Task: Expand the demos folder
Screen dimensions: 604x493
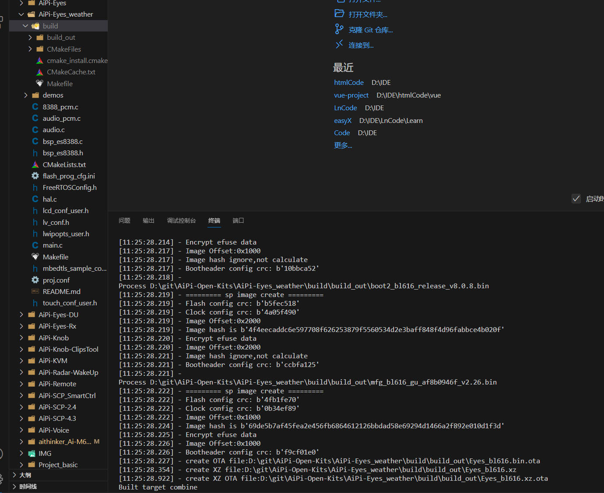Action: click(25, 95)
